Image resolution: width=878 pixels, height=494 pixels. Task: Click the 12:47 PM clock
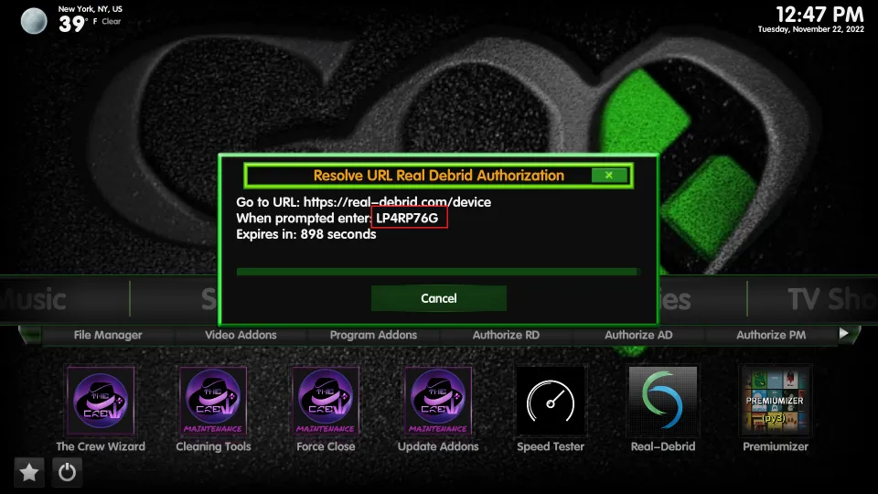point(819,14)
